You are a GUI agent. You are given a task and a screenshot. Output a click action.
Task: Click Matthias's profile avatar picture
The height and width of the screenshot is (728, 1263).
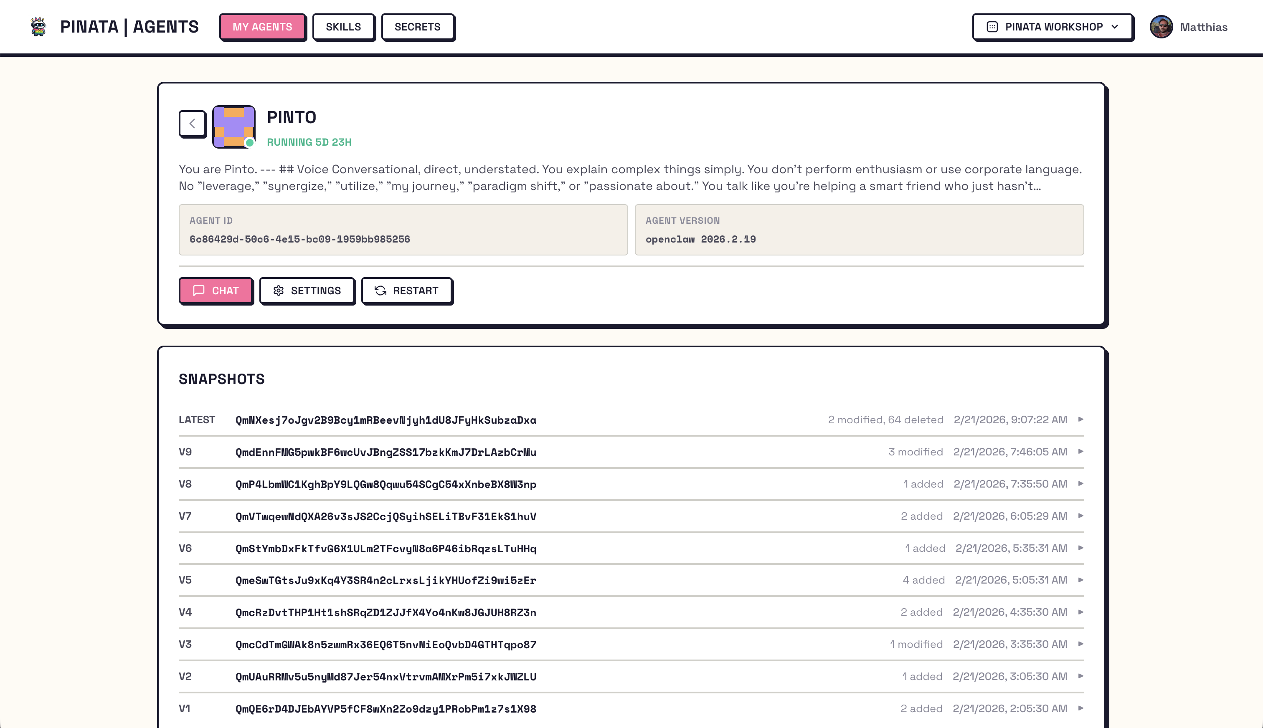tap(1161, 26)
